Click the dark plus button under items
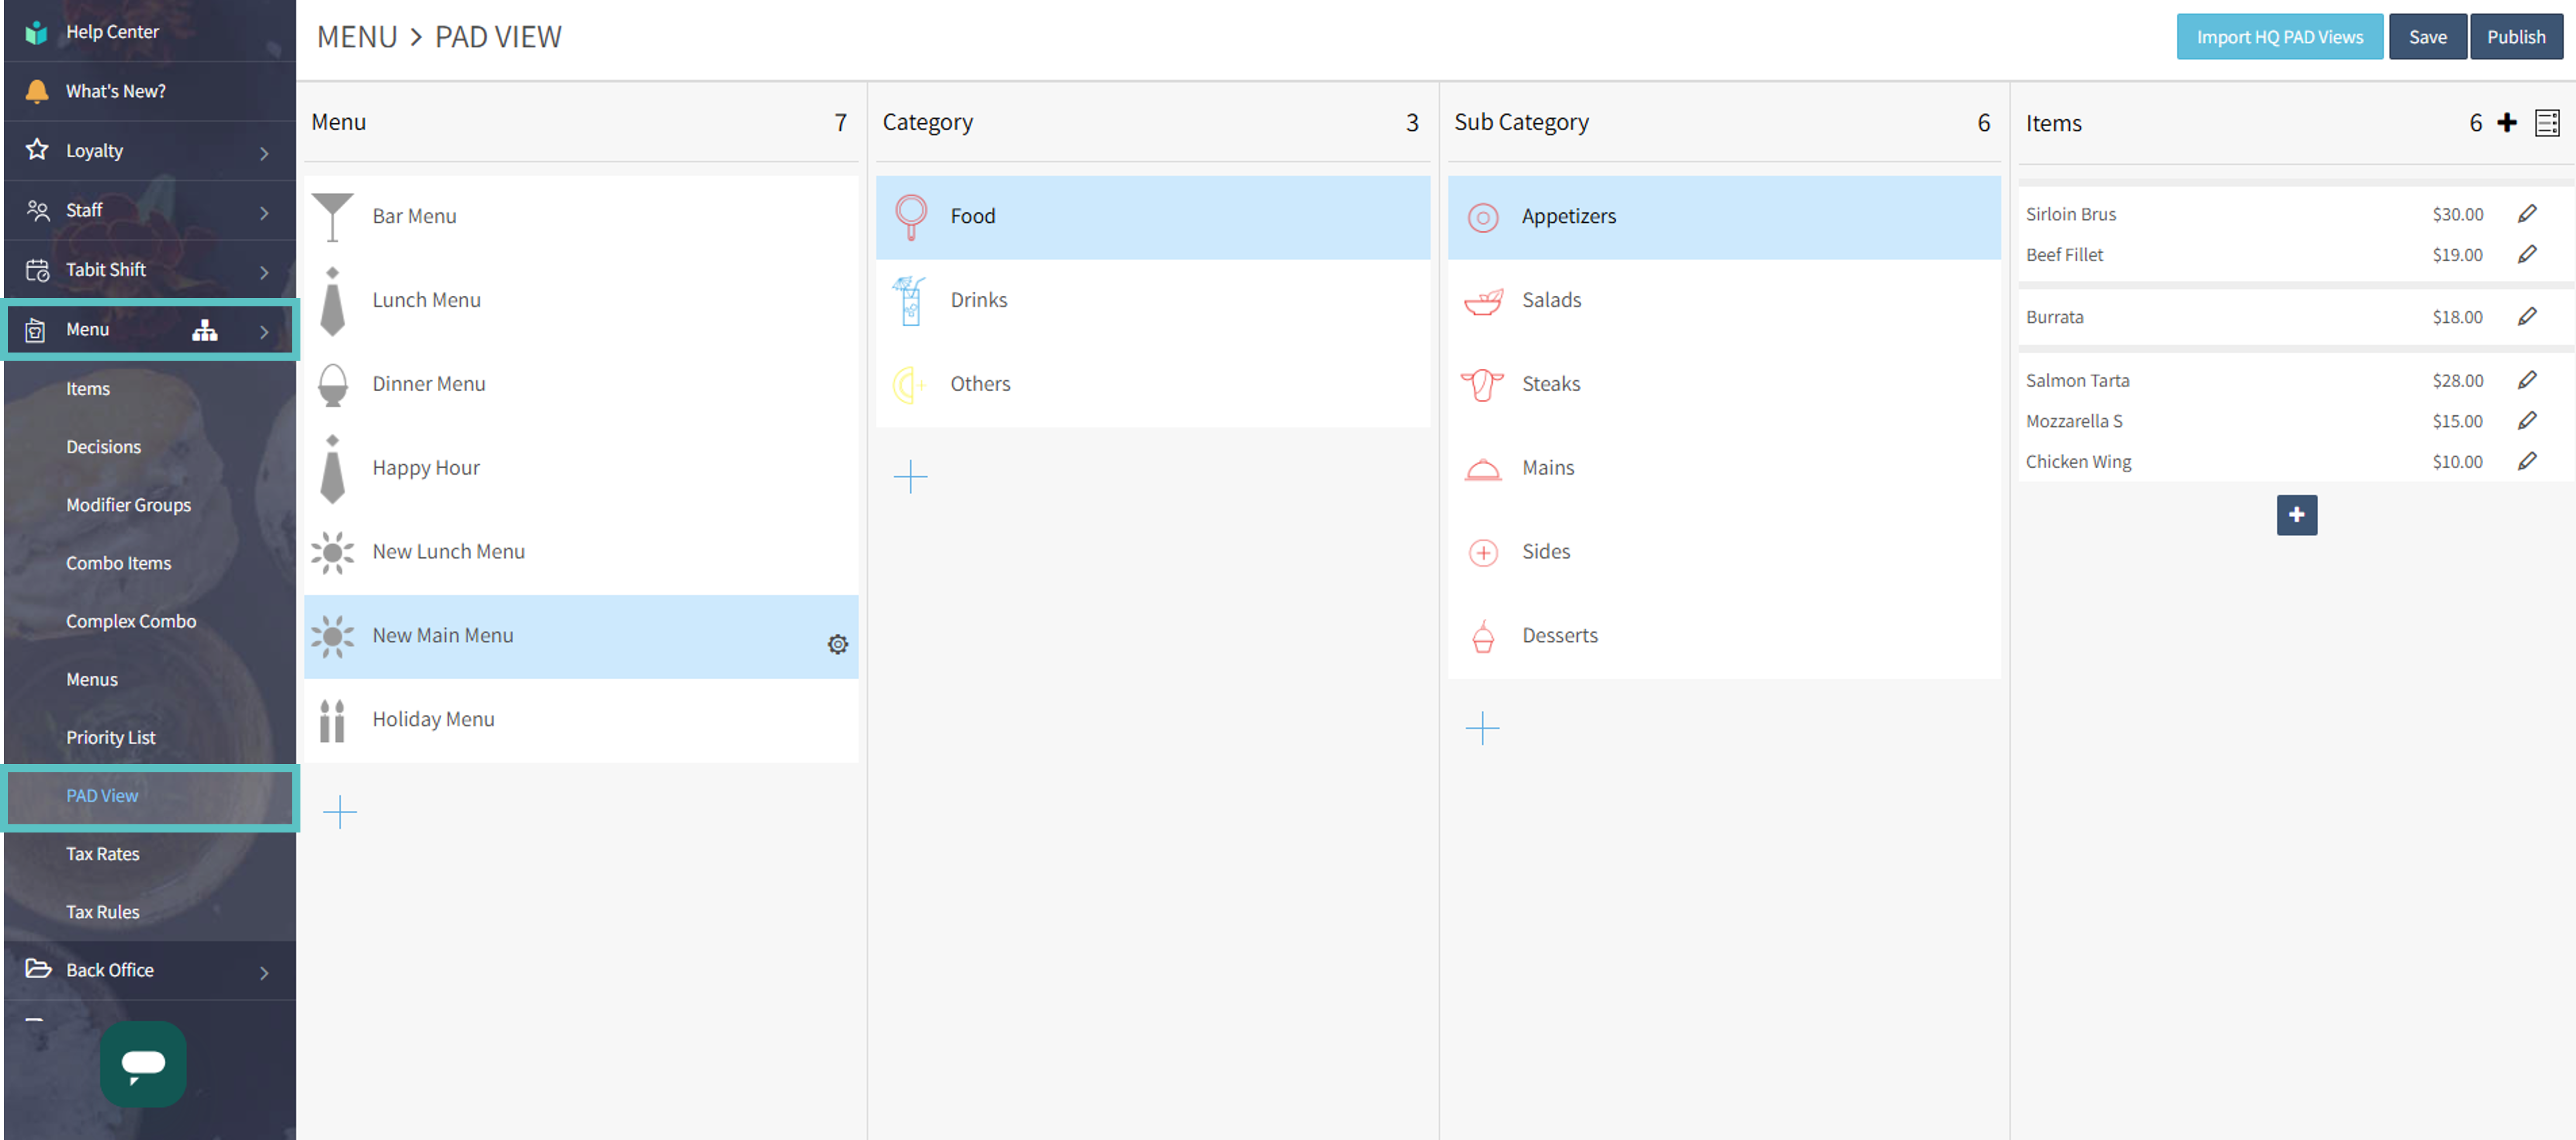The height and width of the screenshot is (1140, 2576). [x=2296, y=515]
